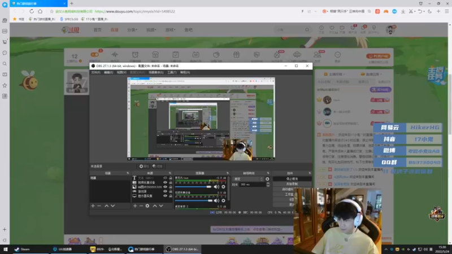Open Douyu follow heart icon in header
Screen dimensions: 452x254
pyautogui.click(x=332, y=28)
